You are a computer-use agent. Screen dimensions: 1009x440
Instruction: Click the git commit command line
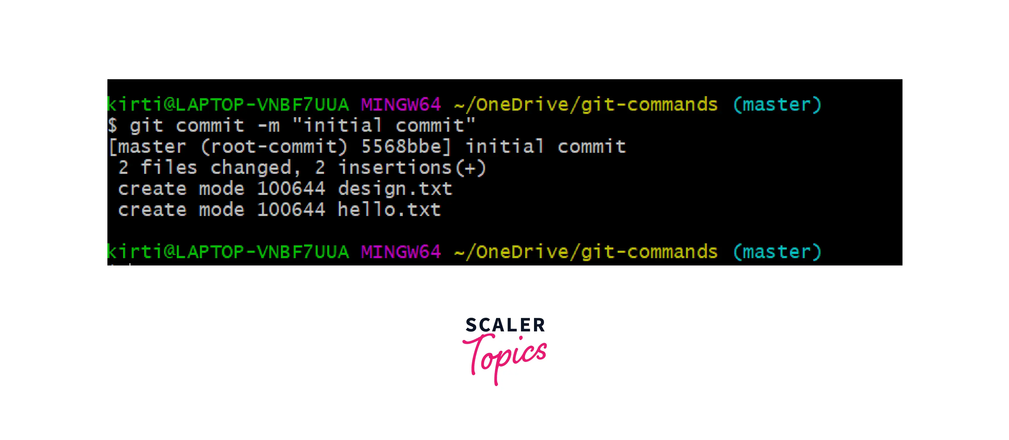click(291, 126)
